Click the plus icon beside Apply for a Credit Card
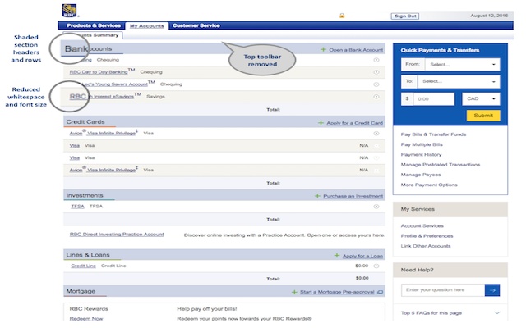Image resolution: width=526 pixels, height=328 pixels. (x=321, y=123)
